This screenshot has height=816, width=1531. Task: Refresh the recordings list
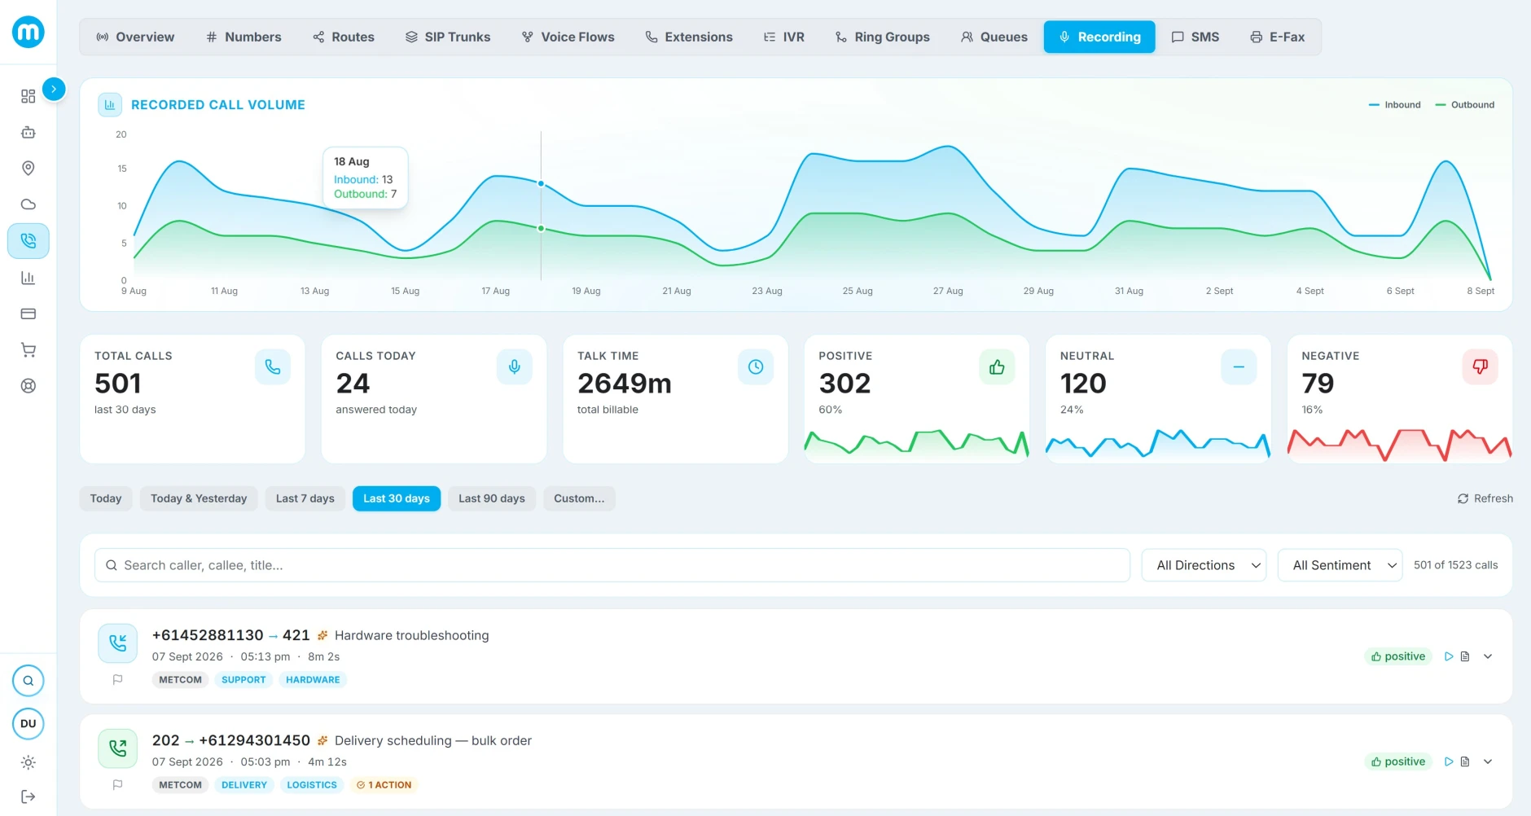point(1485,498)
